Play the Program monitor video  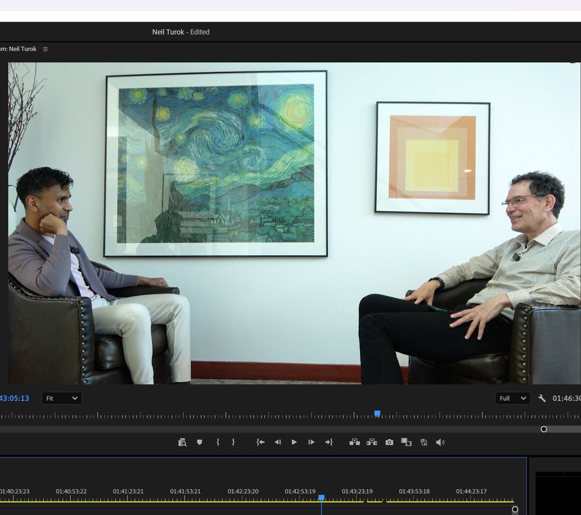point(294,442)
